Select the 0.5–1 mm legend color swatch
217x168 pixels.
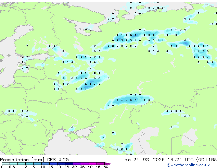coord(14,164)
